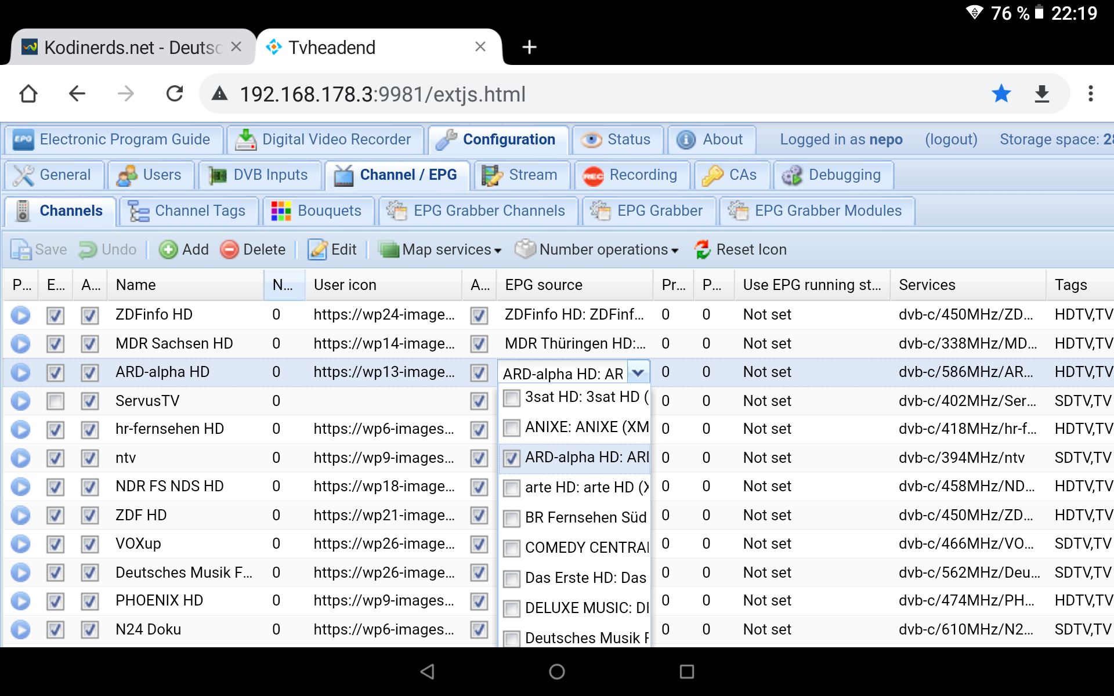The height and width of the screenshot is (696, 1114).
Task: Tap Android back navigation button
Action: point(428,672)
